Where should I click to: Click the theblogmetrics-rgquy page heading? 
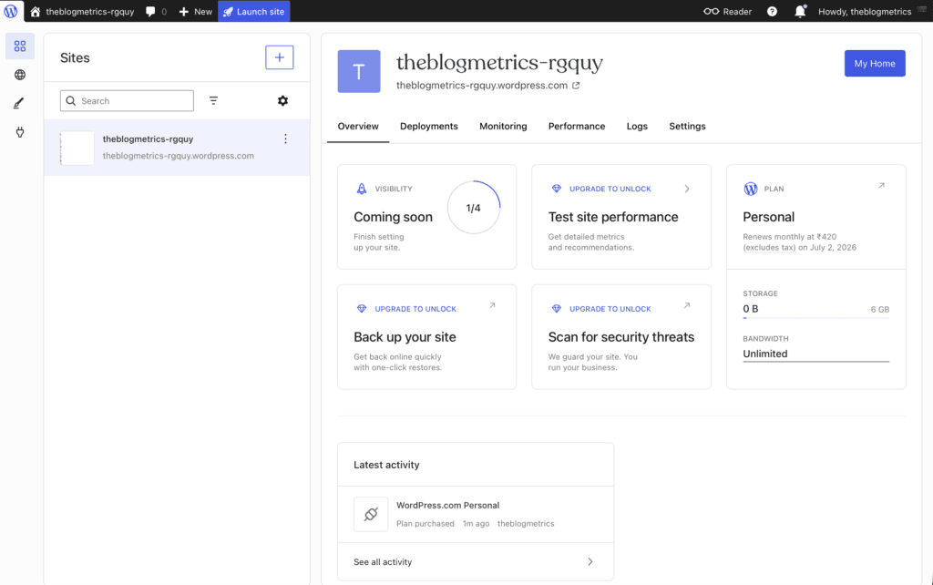500,63
